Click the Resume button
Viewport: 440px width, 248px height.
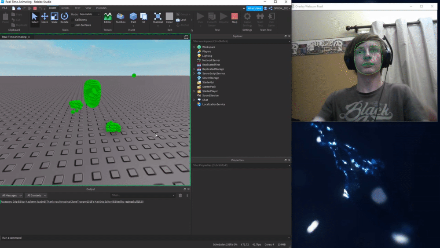coord(224,18)
